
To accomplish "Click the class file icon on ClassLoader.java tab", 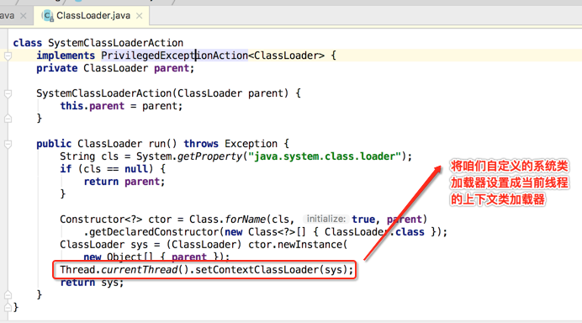I will click(47, 16).
